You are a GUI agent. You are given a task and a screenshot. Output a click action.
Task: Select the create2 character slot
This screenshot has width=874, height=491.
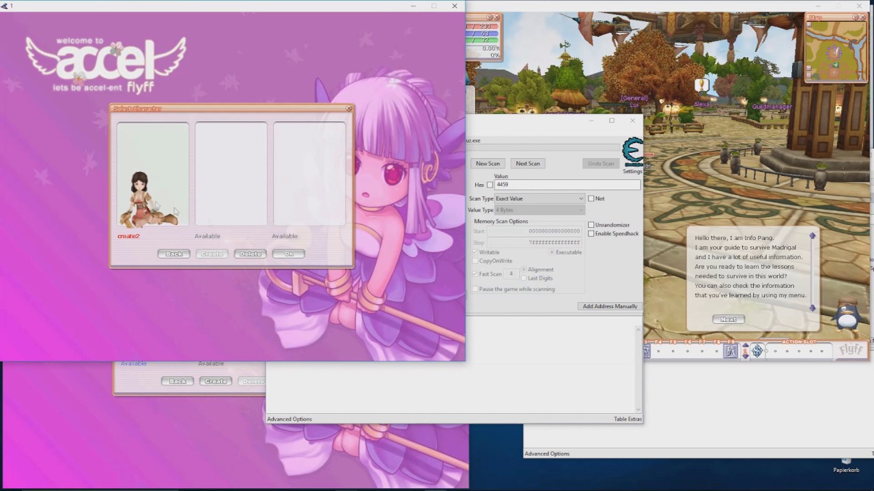coord(153,174)
